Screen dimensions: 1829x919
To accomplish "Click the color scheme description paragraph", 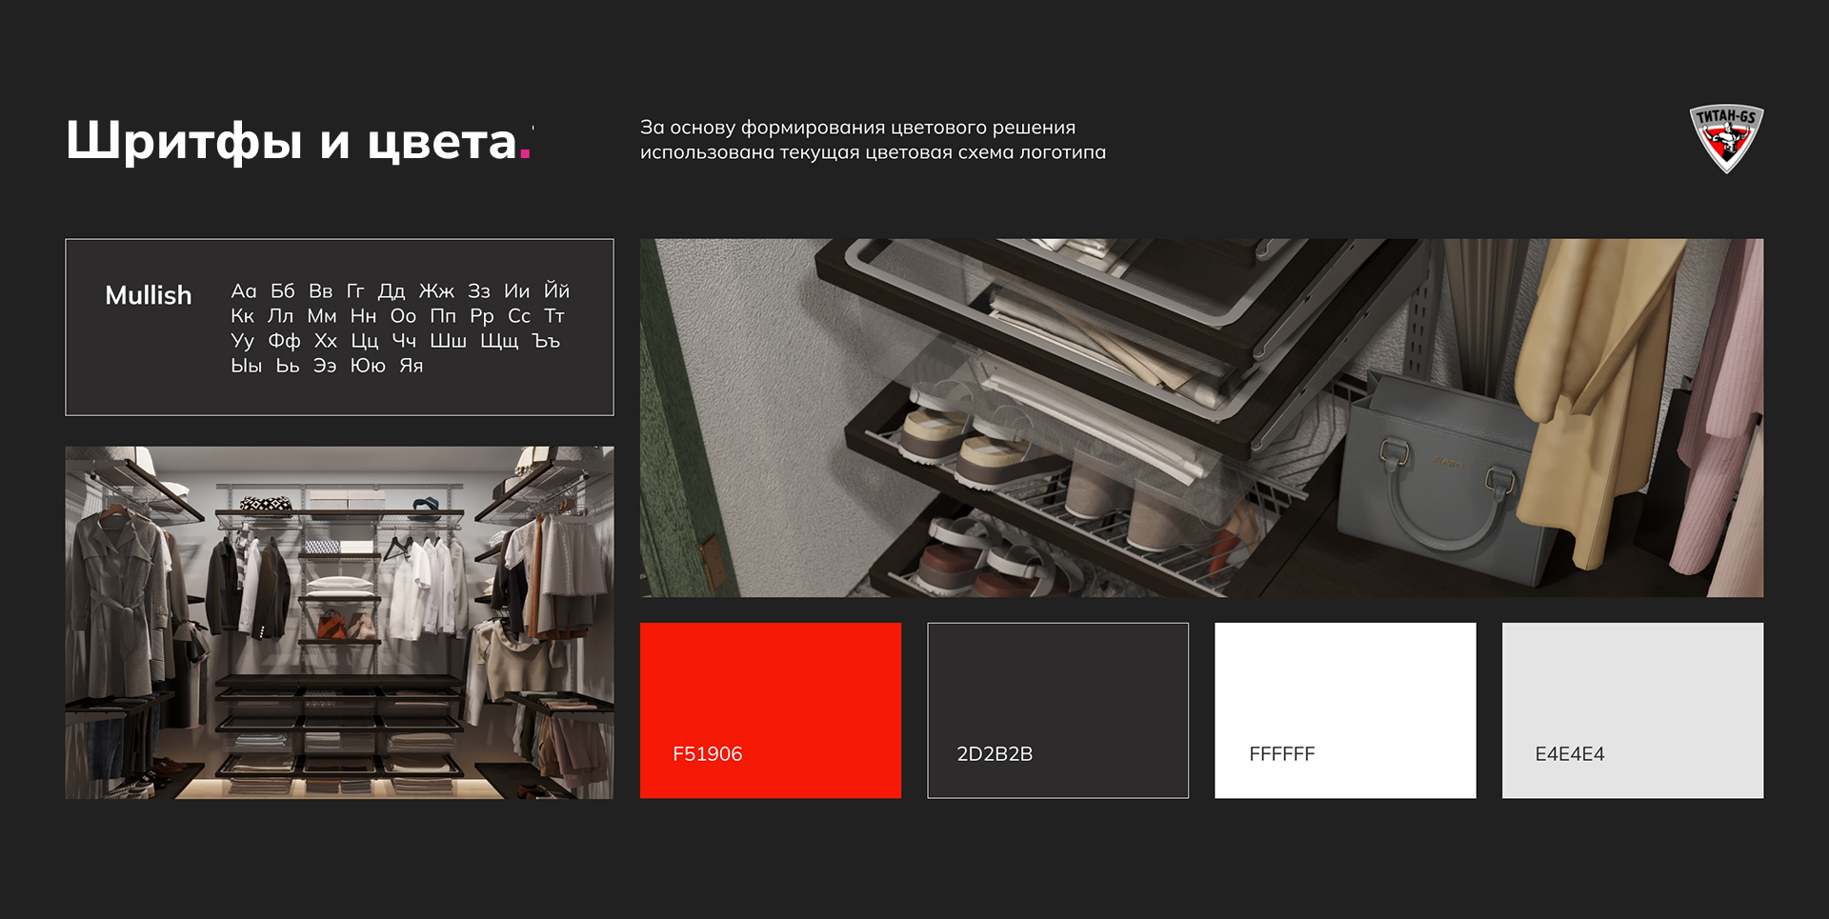I will [x=873, y=140].
